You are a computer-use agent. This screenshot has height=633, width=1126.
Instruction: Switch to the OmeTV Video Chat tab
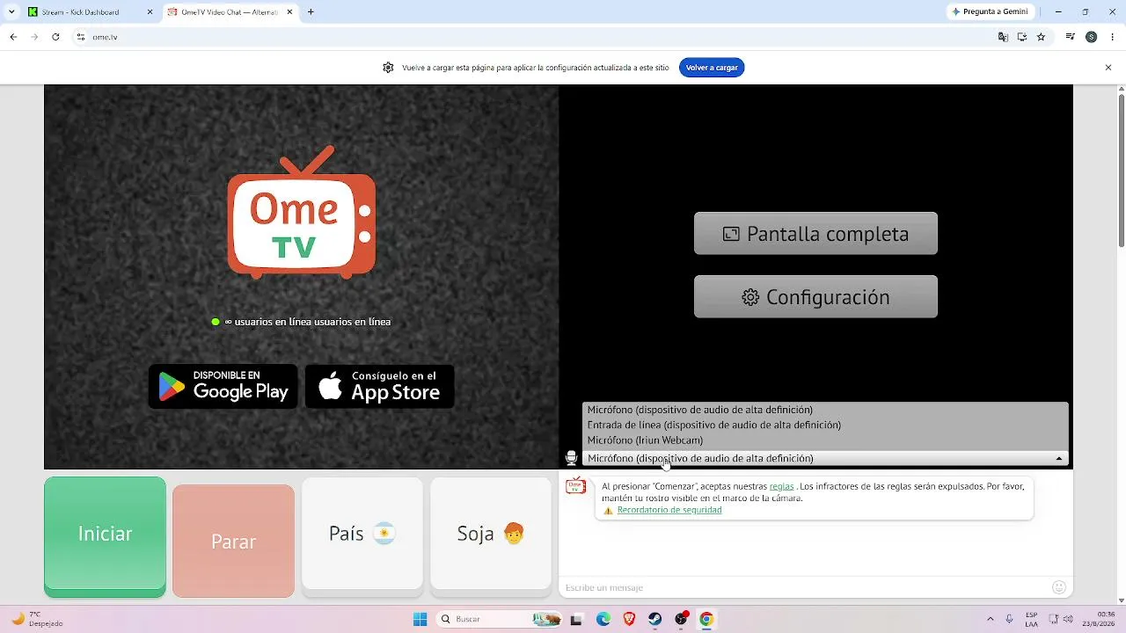click(230, 12)
